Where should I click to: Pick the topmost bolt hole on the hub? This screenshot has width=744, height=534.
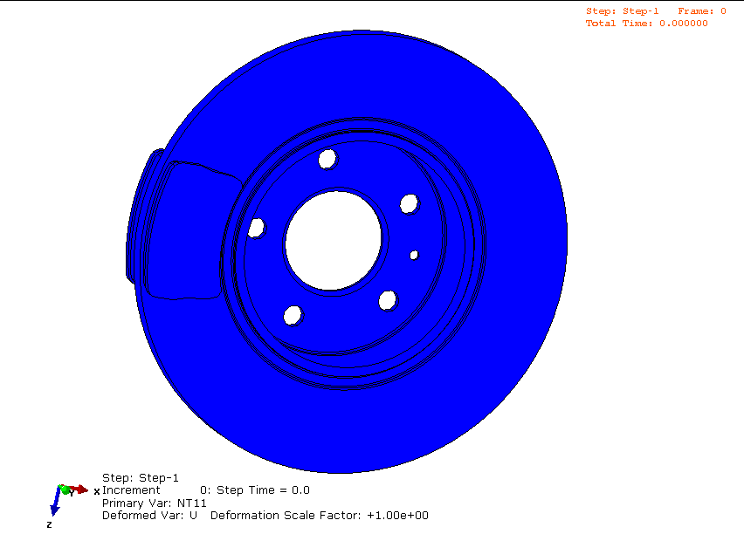click(327, 159)
